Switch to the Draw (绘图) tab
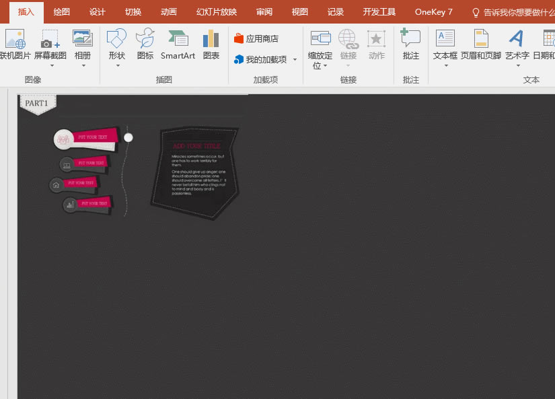This screenshot has height=399, width=555. coord(62,12)
